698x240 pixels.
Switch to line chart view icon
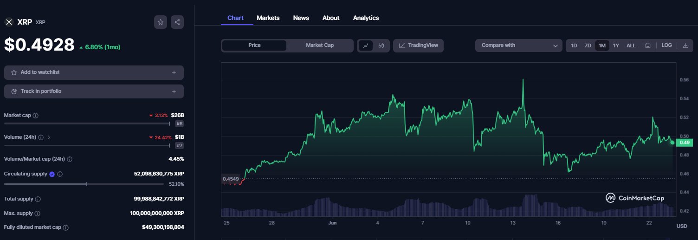(366, 45)
